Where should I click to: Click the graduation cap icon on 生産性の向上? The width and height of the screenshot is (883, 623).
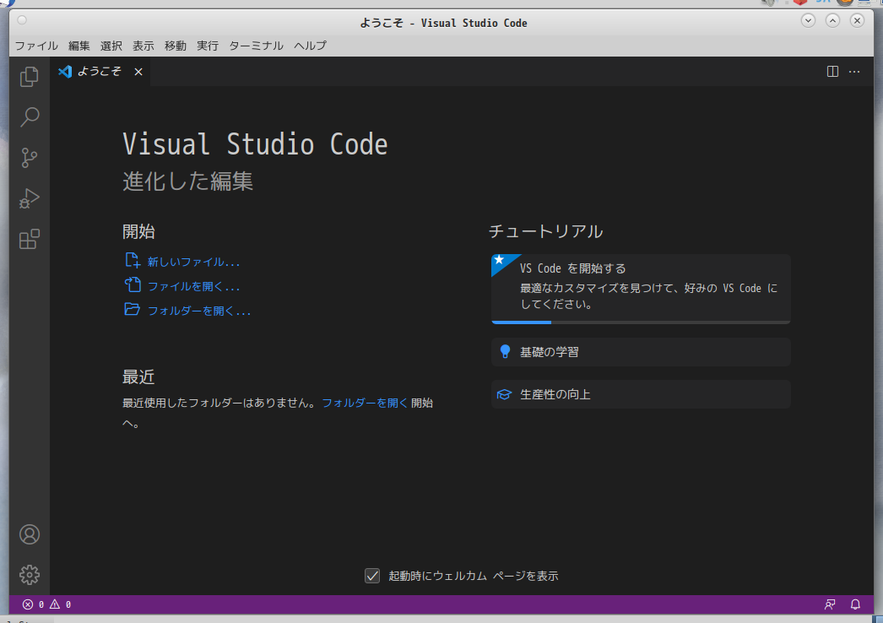coord(504,394)
